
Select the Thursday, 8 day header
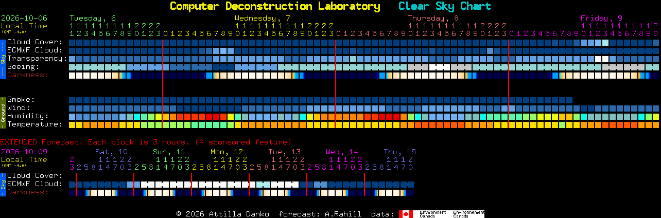click(433, 18)
